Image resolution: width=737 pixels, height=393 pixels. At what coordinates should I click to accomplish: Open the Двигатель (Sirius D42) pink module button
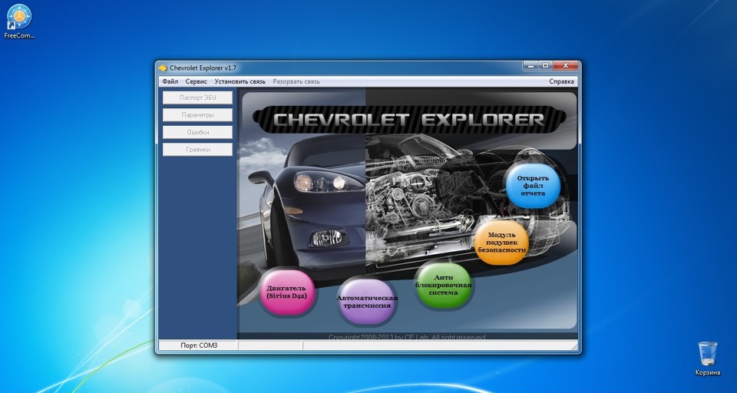[286, 292]
